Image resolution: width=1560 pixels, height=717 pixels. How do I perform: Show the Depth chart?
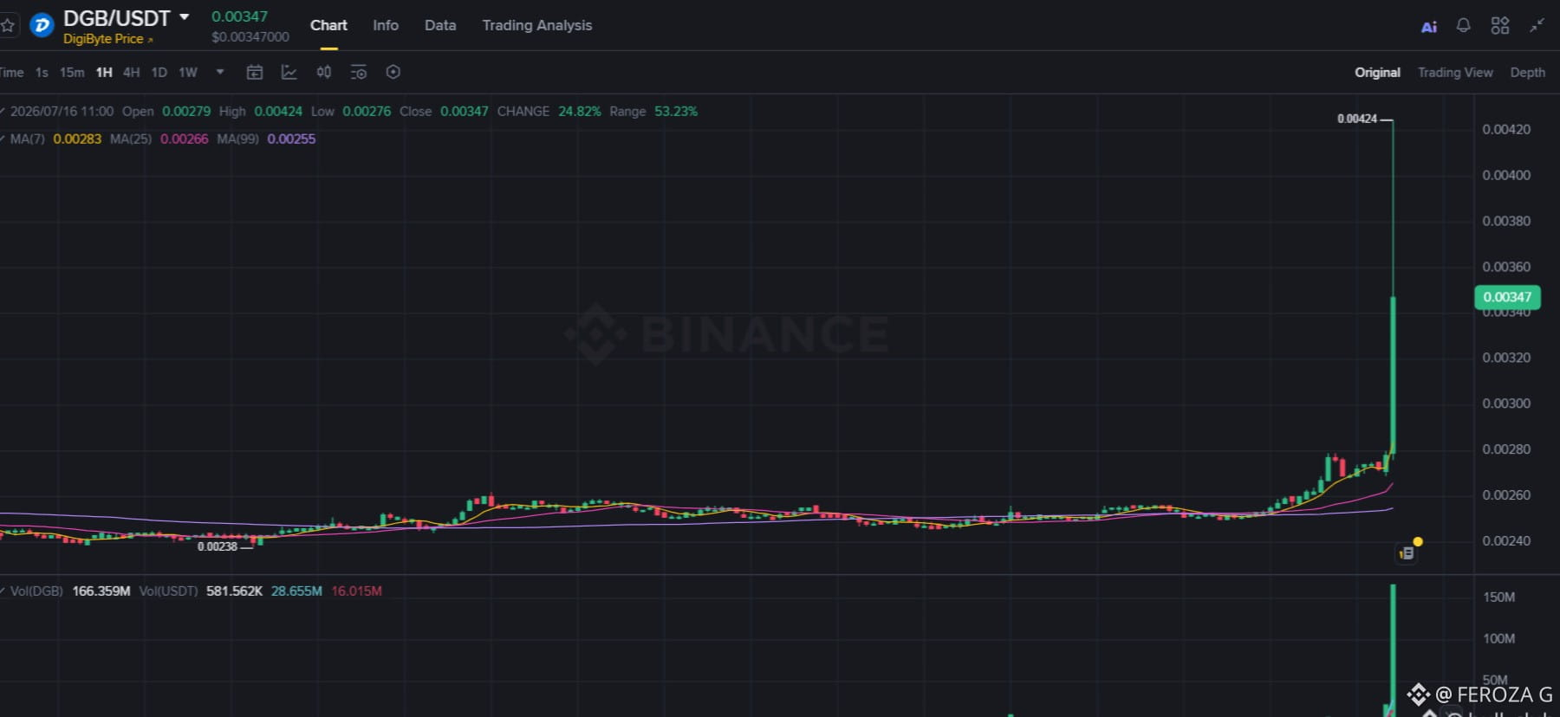click(x=1527, y=73)
